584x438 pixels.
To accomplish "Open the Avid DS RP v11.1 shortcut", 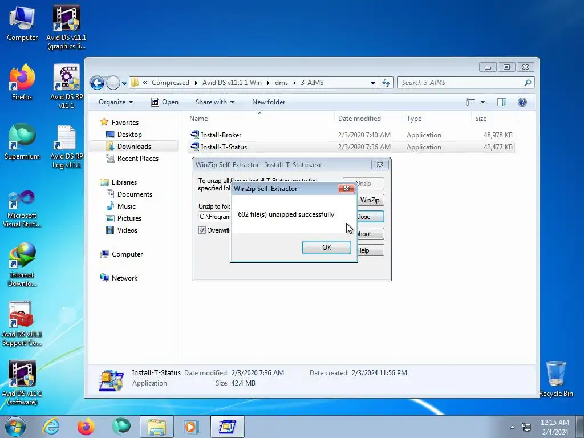I will 66,87.
